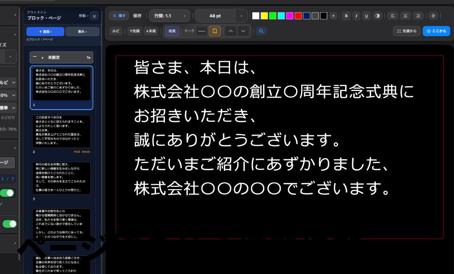The height and width of the screenshot is (274, 454).
Task: Open search with the magnifier icon
Action: 261,31
